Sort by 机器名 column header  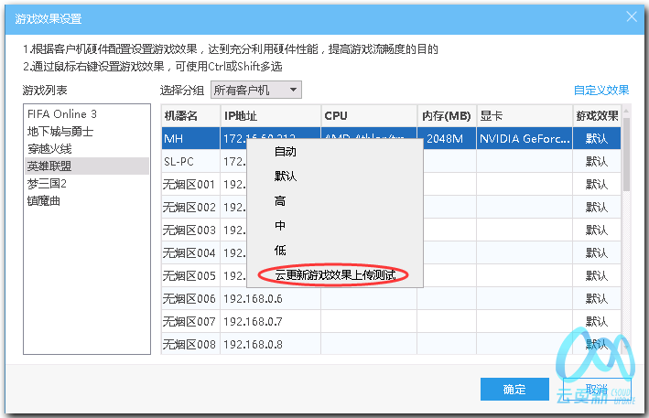(x=190, y=116)
